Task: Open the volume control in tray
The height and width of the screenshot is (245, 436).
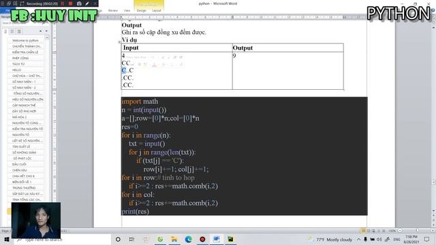Action: click(x=379, y=239)
